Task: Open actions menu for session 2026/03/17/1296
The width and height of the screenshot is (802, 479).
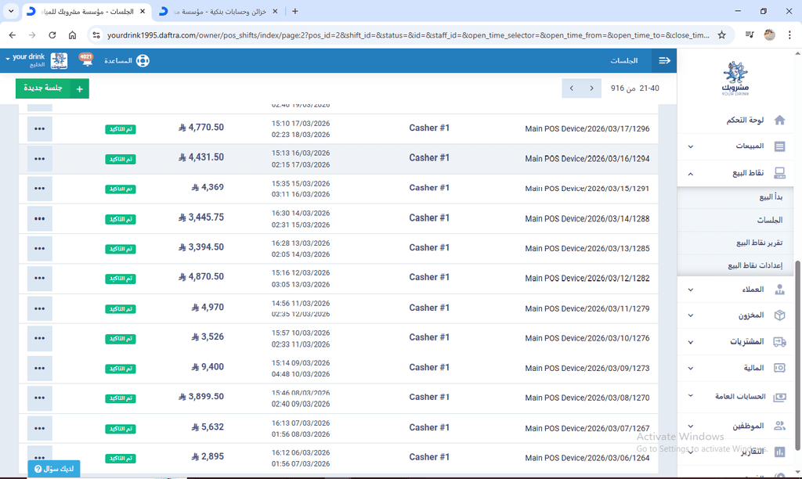Action: pyautogui.click(x=39, y=128)
